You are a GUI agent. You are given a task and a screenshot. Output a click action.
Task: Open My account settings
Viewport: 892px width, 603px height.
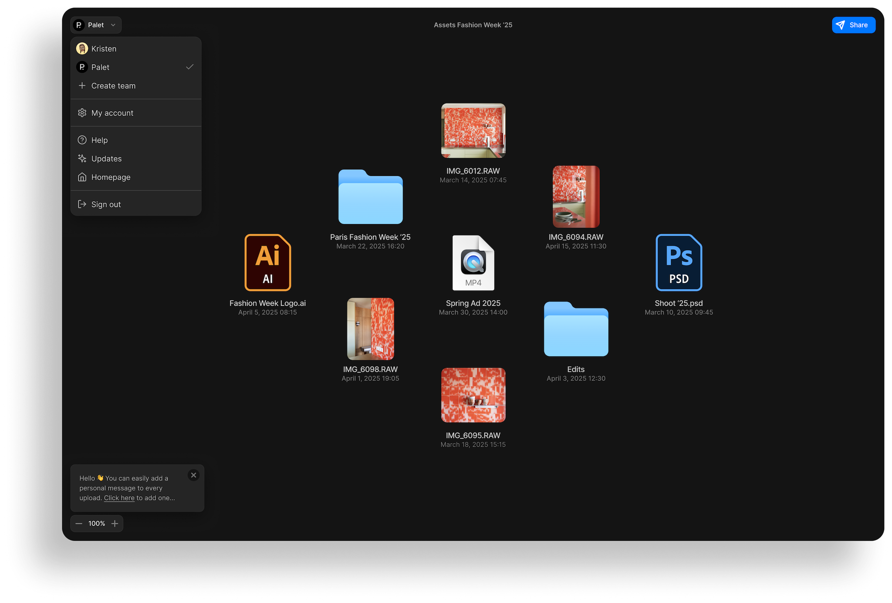tap(112, 113)
